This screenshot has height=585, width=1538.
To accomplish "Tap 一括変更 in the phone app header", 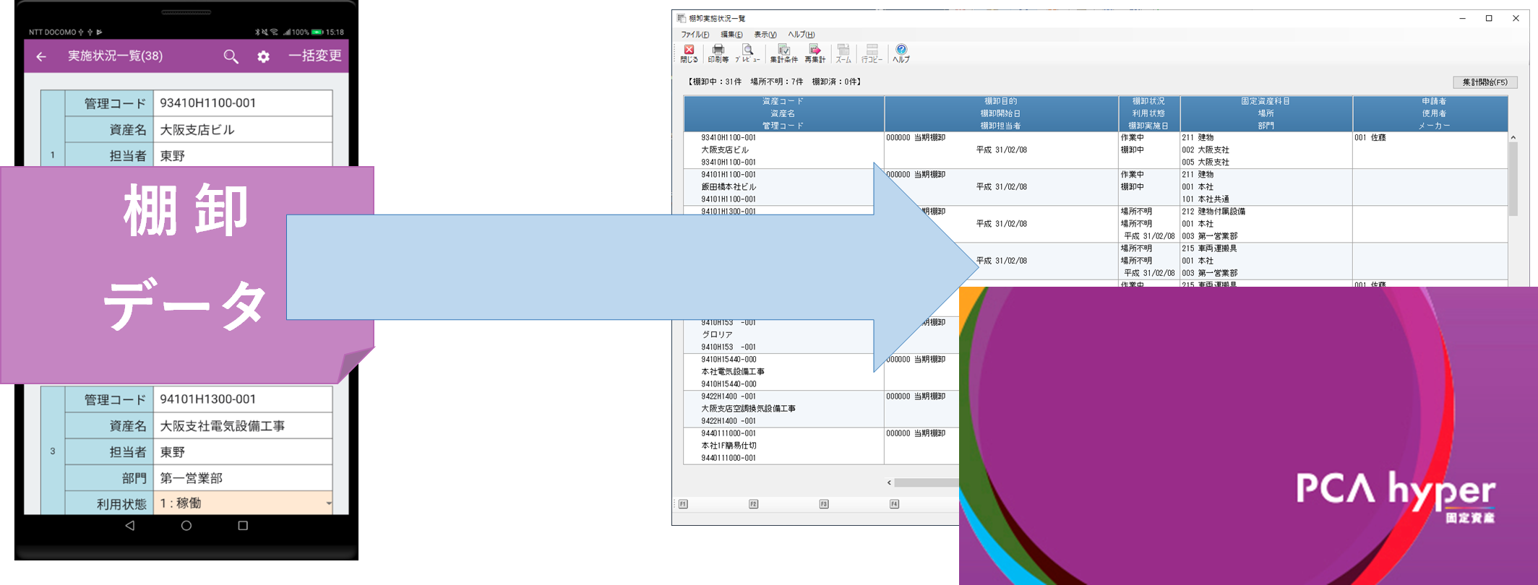I will pyautogui.click(x=315, y=56).
